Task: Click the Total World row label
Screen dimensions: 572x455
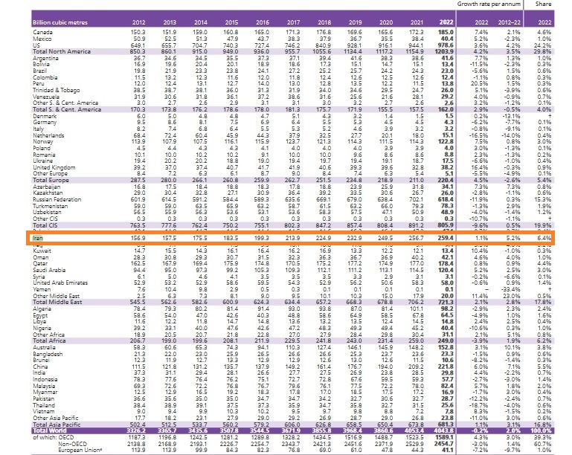Action: (50, 430)
